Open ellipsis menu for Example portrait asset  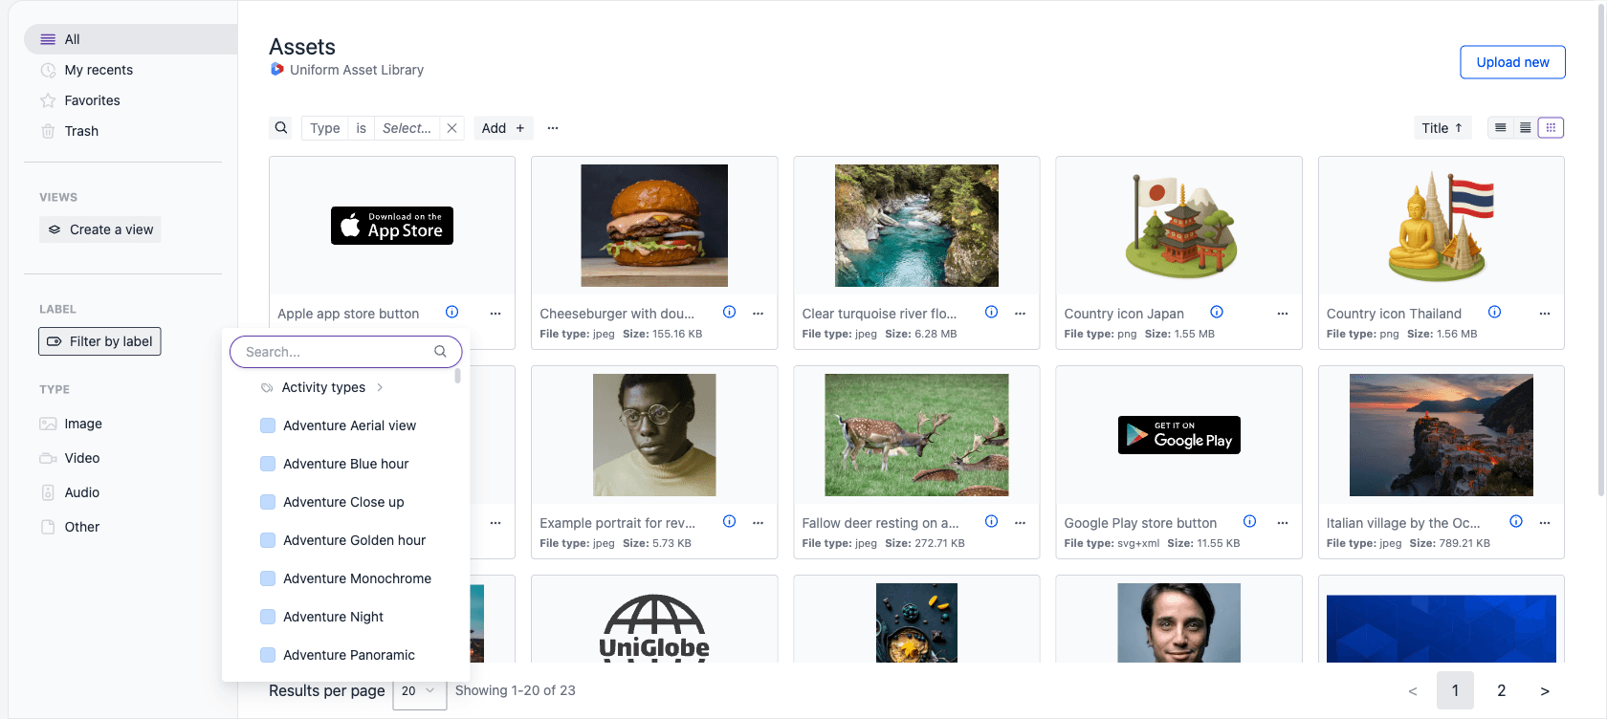(x=758, y=523)
